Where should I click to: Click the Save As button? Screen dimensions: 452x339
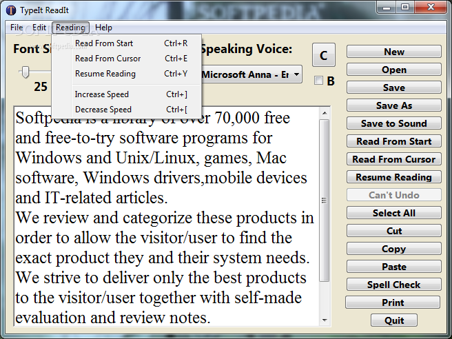tap(393, 105)
